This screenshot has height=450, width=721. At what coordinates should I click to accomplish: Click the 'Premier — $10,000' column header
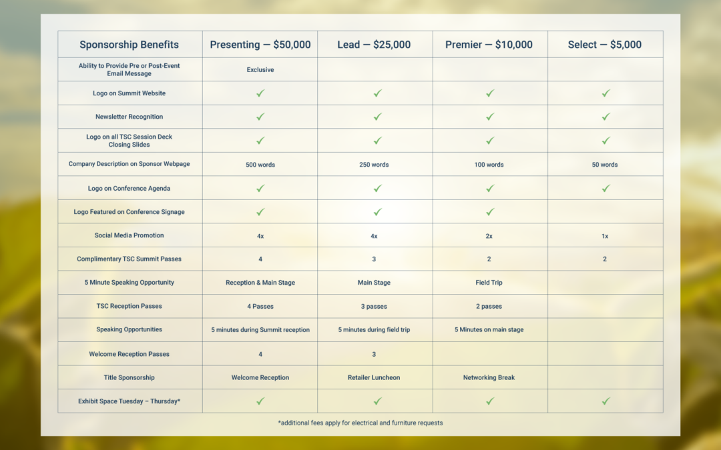click(489, 45)
